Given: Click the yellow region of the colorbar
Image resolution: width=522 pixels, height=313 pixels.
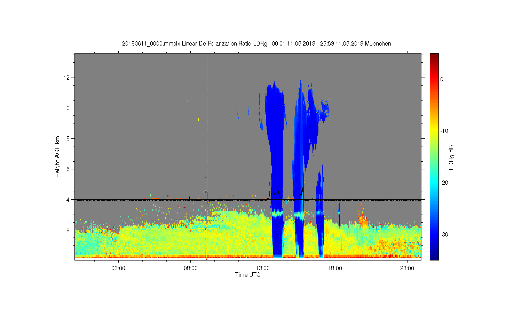Looking at the screenshot, I should click(x=434, y=131).
